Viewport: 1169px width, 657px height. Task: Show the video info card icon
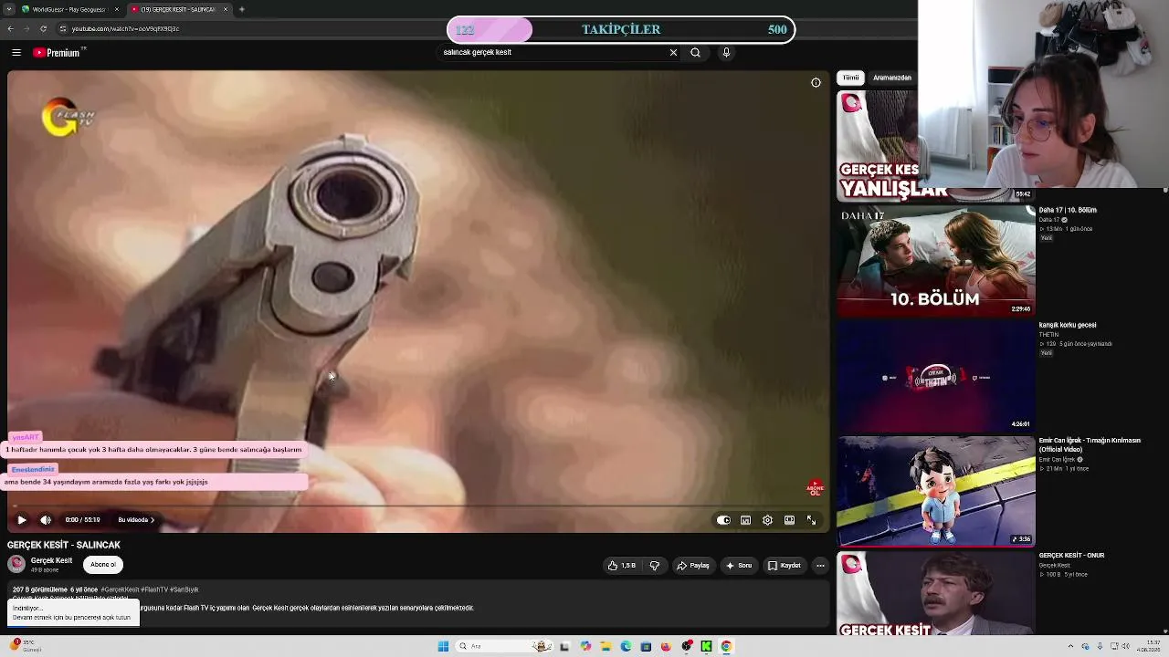click(816, 83)
